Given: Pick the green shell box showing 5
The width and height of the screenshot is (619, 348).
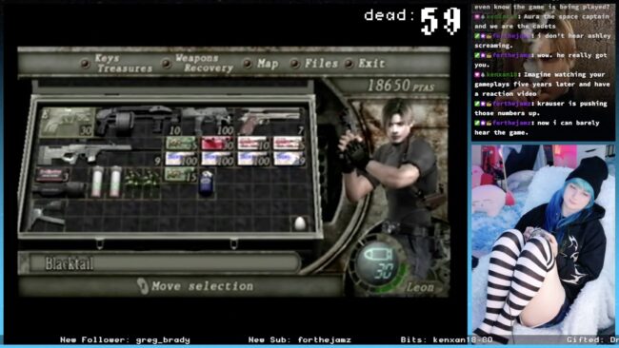Looking at the screenshot, I should [181, 144].
